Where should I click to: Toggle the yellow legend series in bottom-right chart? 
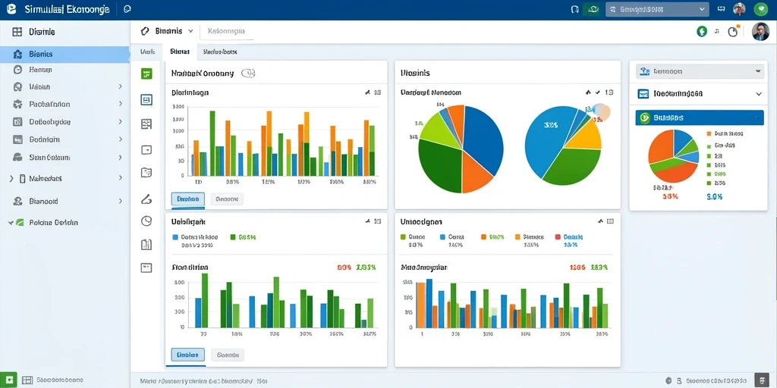tap(517, 237)
